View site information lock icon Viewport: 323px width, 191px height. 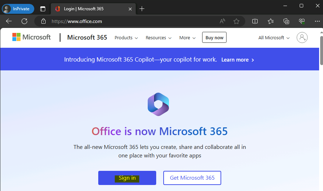(43, 21)
